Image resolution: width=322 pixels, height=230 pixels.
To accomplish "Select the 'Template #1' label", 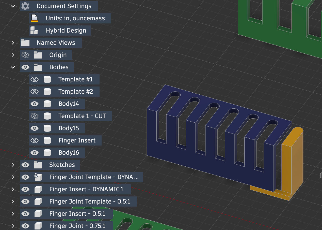I will click(x=75, y=79).
